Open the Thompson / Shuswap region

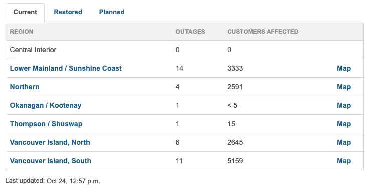coord(46,124)
